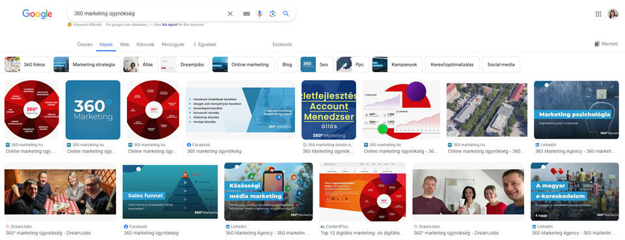Filter by Social media chip
Screen dimensions: 625x240
tap(501, 64)
